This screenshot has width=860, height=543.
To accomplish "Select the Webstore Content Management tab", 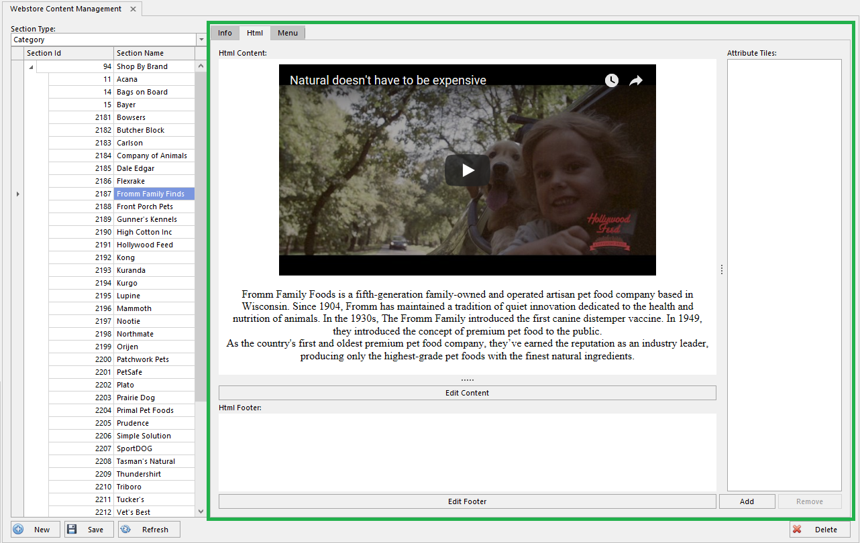I will point(66,9).
